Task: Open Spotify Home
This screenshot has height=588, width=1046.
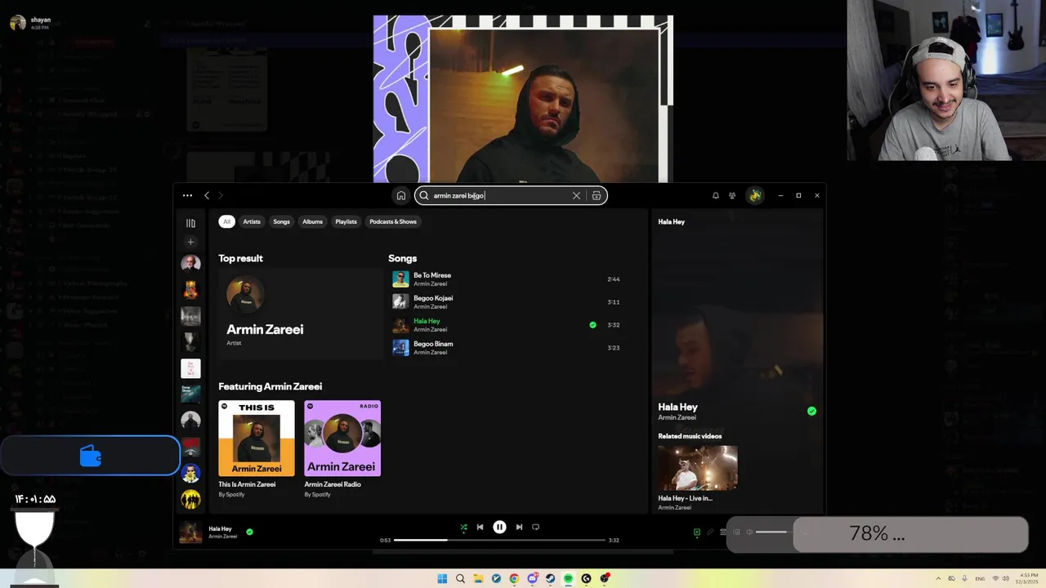Action: tap(400, 195)
